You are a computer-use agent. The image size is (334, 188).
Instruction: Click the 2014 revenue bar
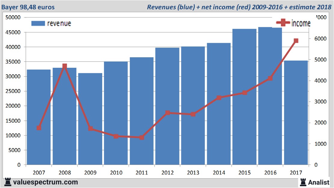tap(219, 104)
